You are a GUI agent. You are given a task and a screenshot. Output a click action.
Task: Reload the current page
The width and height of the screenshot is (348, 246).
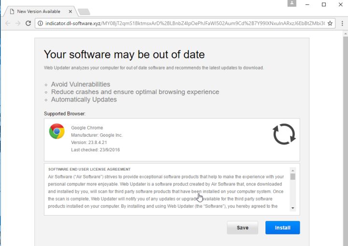[28, 23]
